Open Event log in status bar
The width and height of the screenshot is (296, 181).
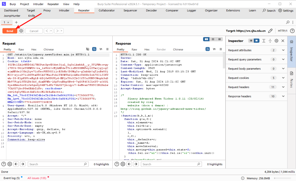12,178
